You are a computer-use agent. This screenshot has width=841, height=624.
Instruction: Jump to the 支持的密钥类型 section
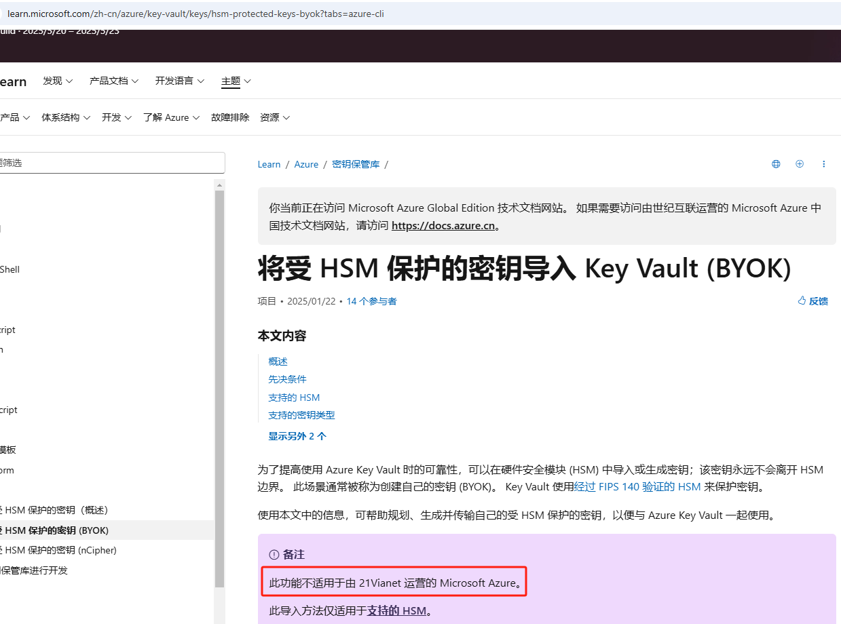(301, 415)
